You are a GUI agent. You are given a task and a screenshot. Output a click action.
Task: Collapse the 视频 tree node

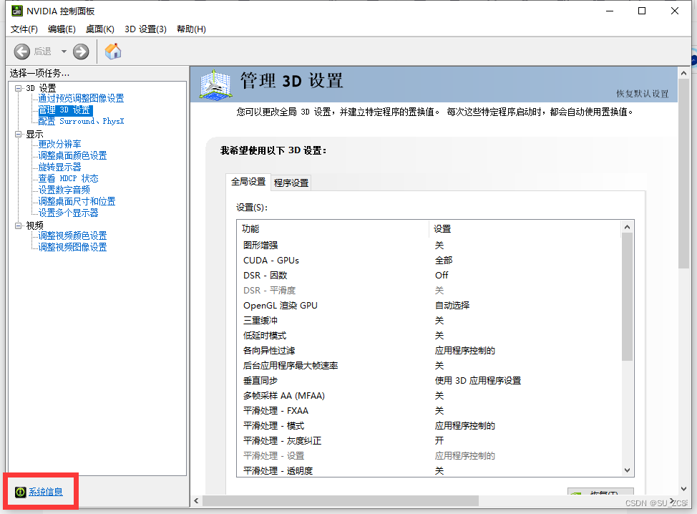coord(18,226)
